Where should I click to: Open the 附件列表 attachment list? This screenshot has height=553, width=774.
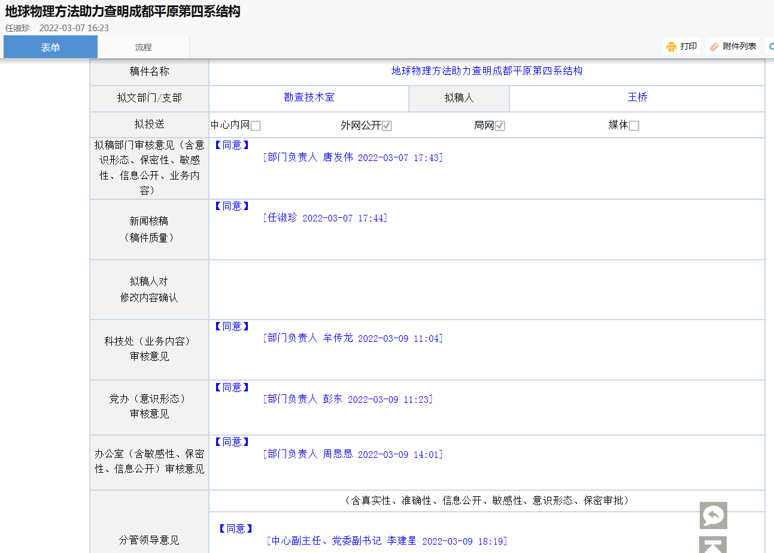click(733, 46)
